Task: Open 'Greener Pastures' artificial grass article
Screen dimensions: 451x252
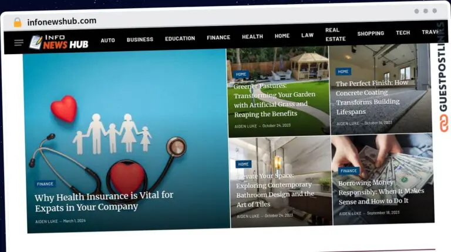Action: point(274,100)
